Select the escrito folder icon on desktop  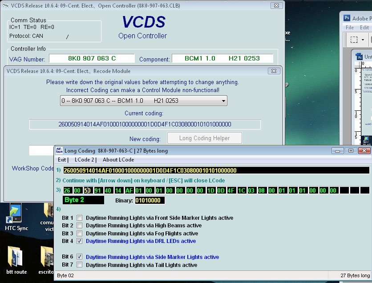click(47, 256)
